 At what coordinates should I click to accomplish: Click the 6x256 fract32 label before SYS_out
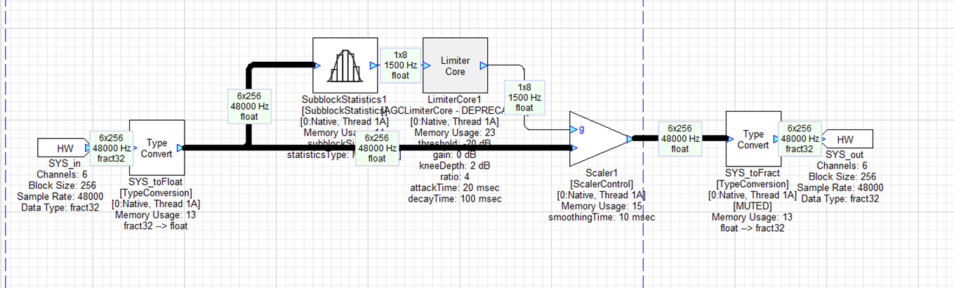799,138
